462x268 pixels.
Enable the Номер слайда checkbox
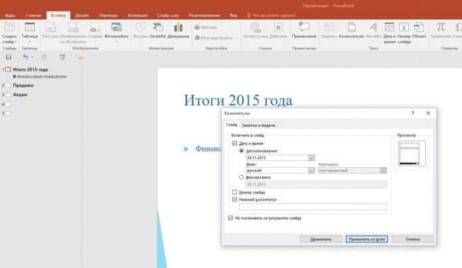coord(234,192)
